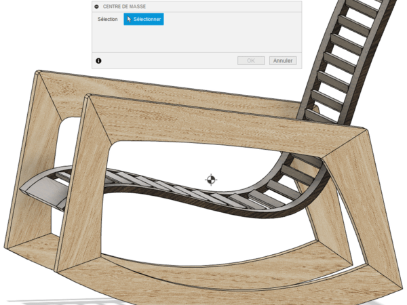The width and height of the screenshot is (407, 305).
Task: Click the Sélectionner selection button
Action: coord(144,20)
